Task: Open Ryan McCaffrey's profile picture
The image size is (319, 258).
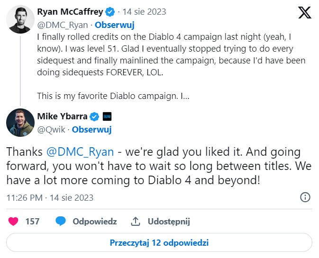Action: tap(19, 20)
